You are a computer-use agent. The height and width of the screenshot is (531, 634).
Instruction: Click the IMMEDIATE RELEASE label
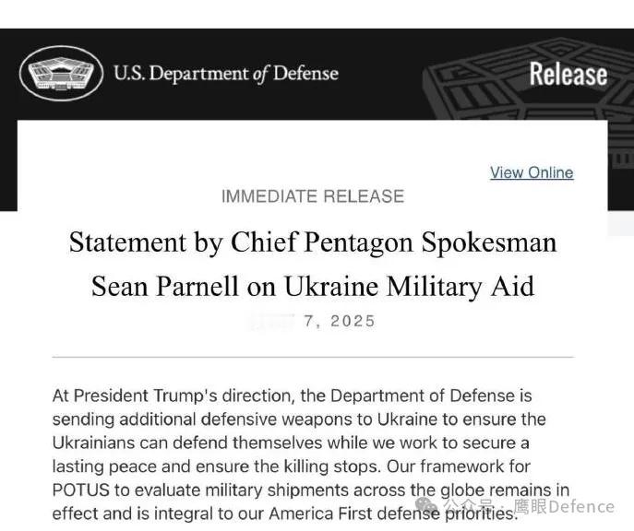pos(313,196)
